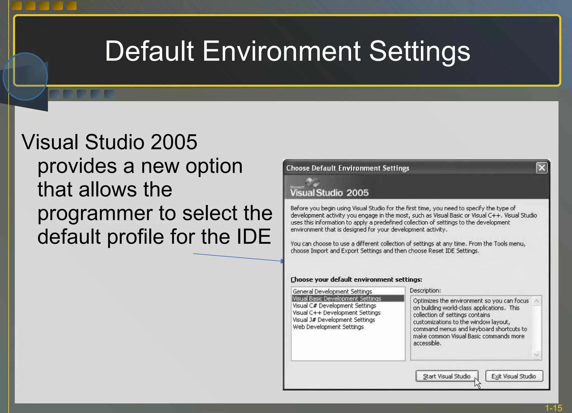Pick Visual J# Development Settings
This screenshot has height=413, width=572.
tap(348, 320)
